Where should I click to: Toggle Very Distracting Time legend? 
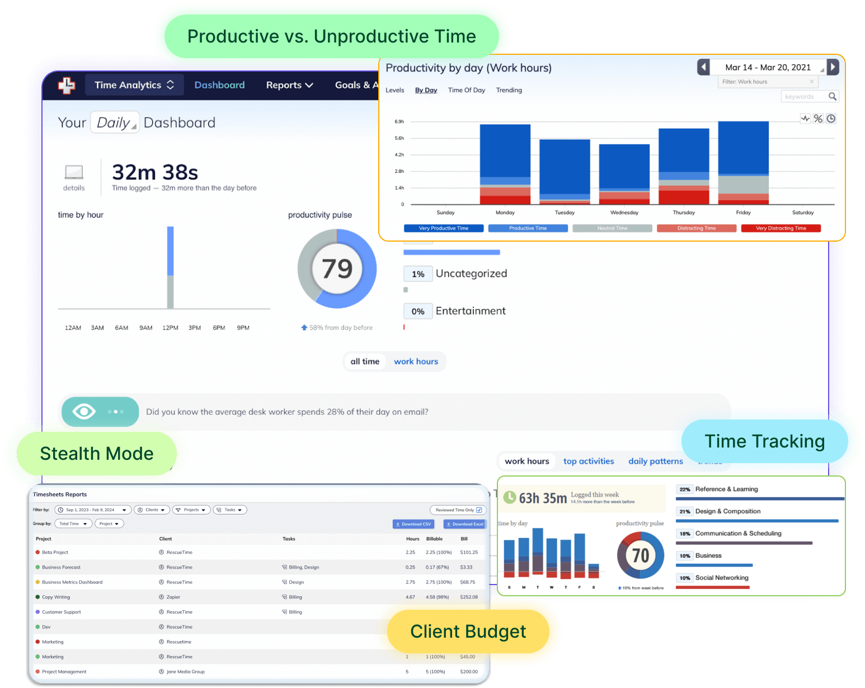pyautogui.click(x=781, y=228)
